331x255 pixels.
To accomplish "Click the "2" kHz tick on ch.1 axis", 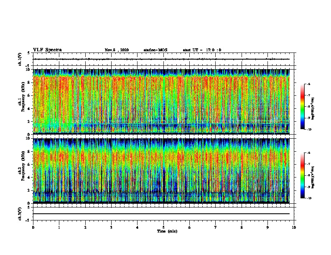I will click(29, 121).
